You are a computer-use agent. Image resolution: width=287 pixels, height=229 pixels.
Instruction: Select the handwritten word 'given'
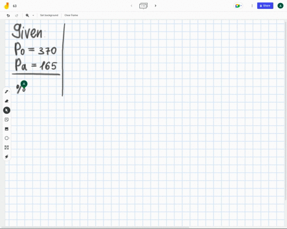point(27,32)
